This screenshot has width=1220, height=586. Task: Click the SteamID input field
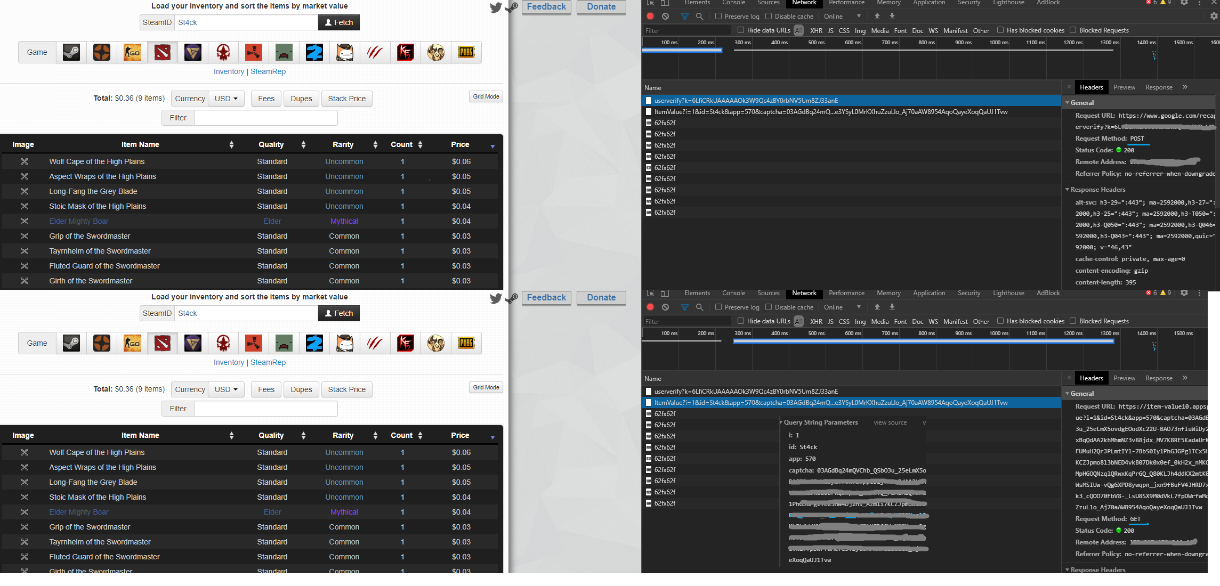tap(230, 22)
